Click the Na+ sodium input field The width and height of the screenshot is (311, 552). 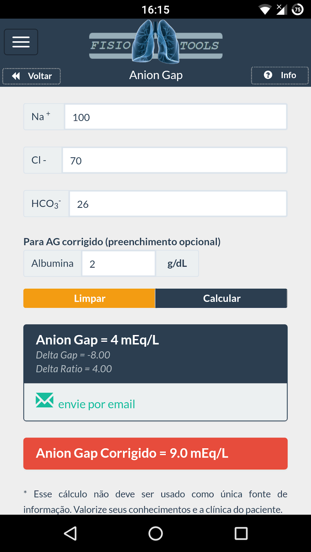175,117
